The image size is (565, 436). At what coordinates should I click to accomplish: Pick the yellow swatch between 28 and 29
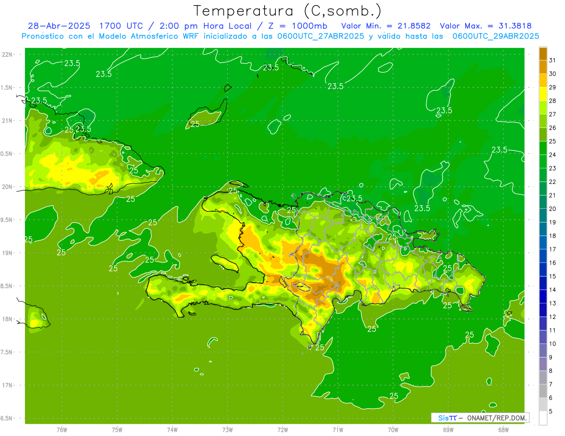pos(543,94)
